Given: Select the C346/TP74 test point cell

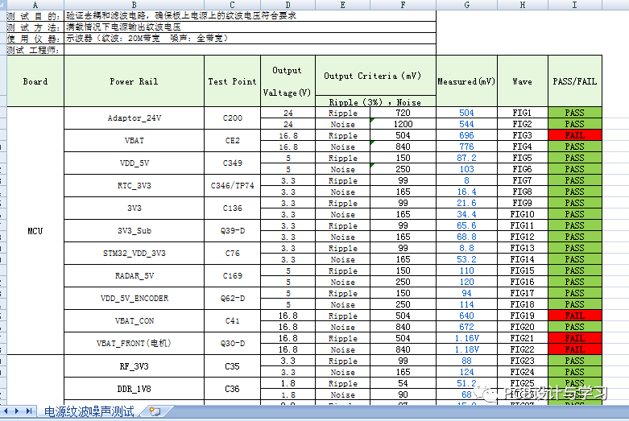Looking at the screenshot, I should pos(232,186).
